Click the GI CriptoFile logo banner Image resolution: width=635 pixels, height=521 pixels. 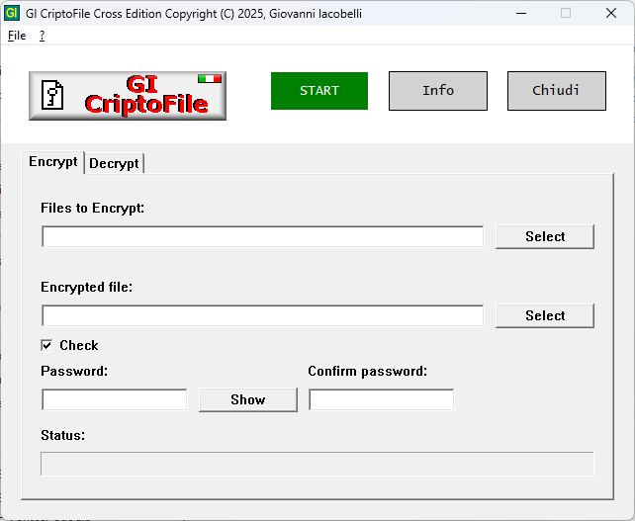point(128,96)
